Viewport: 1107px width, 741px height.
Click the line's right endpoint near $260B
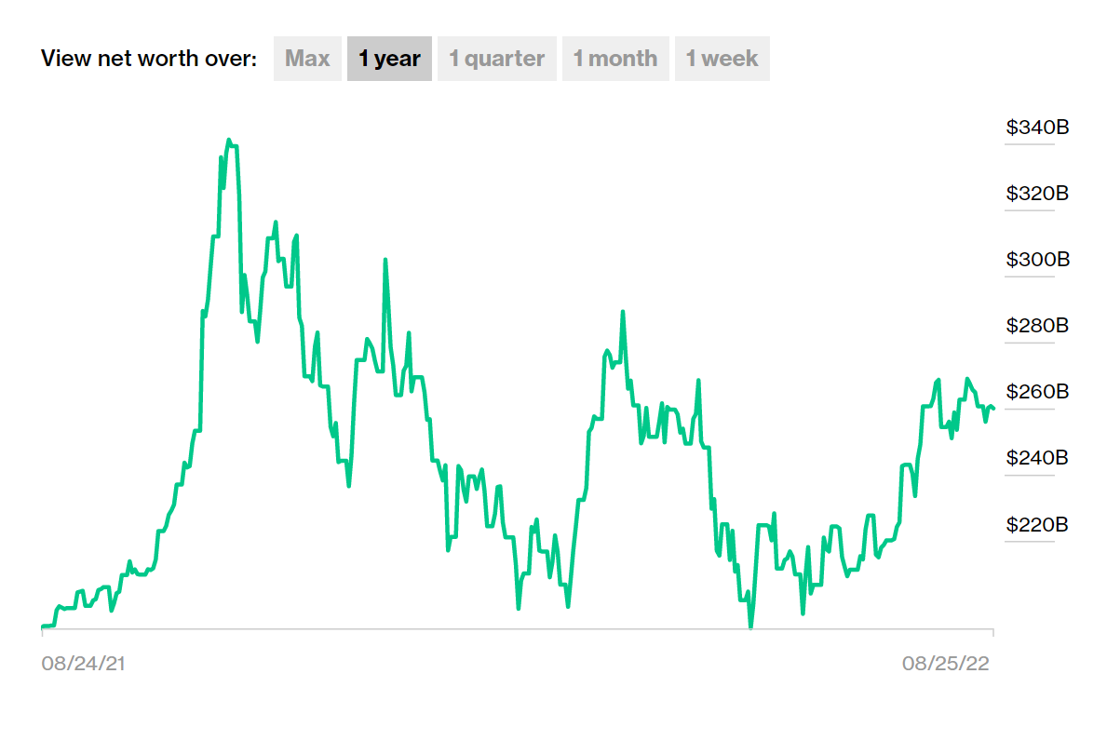993,409
